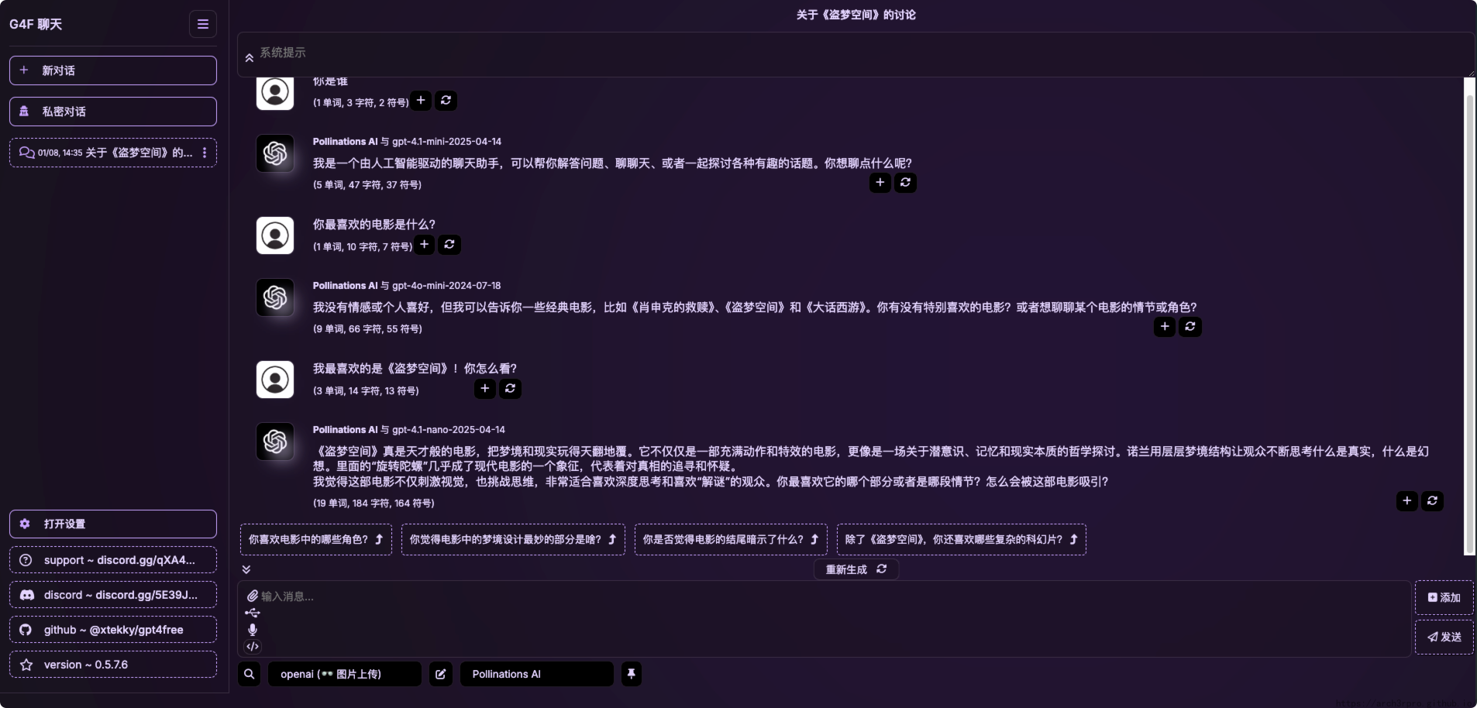1477x708 pixels.
Task: Click refresh icon on gpt-4.1-mini reply
Action: pos(905,183)
